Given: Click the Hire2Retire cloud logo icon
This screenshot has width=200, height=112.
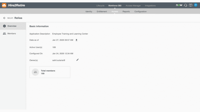Looking at the screenshot, I should pyautogui.click(x=4, y=5).
